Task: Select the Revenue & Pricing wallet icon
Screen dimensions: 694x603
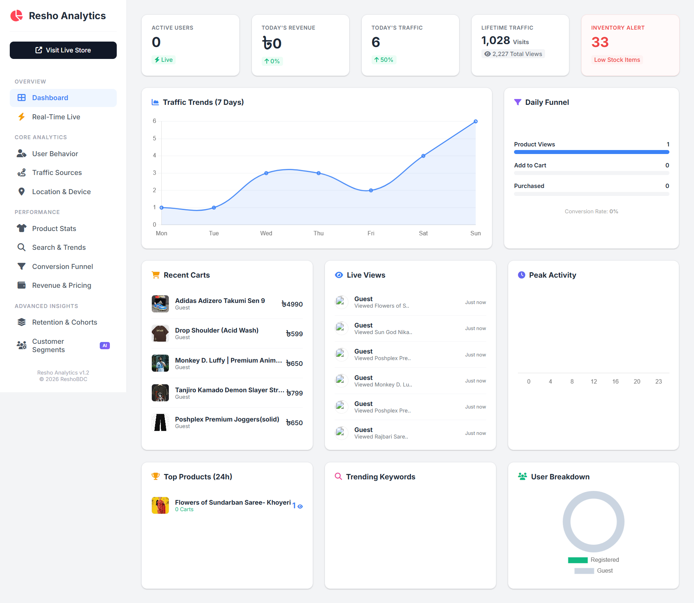Action: [22, 285]
